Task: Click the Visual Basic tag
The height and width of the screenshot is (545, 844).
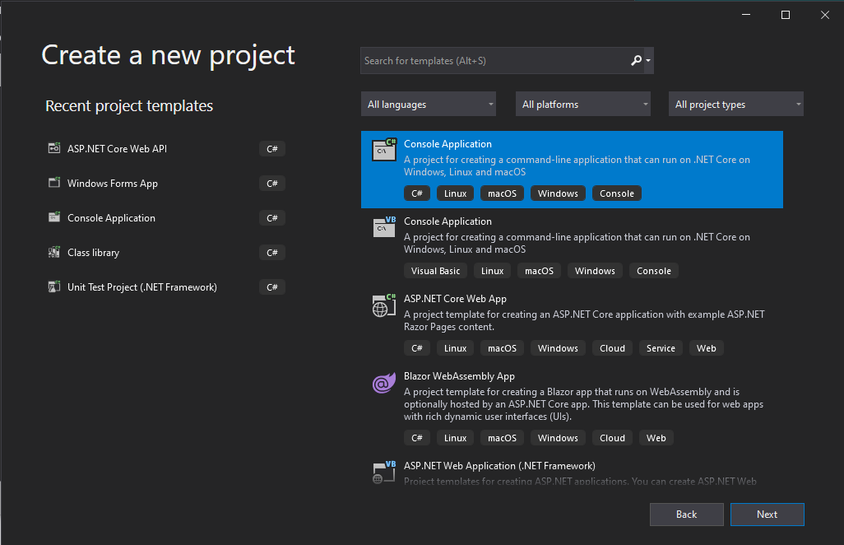Action: tap(435, 271)
